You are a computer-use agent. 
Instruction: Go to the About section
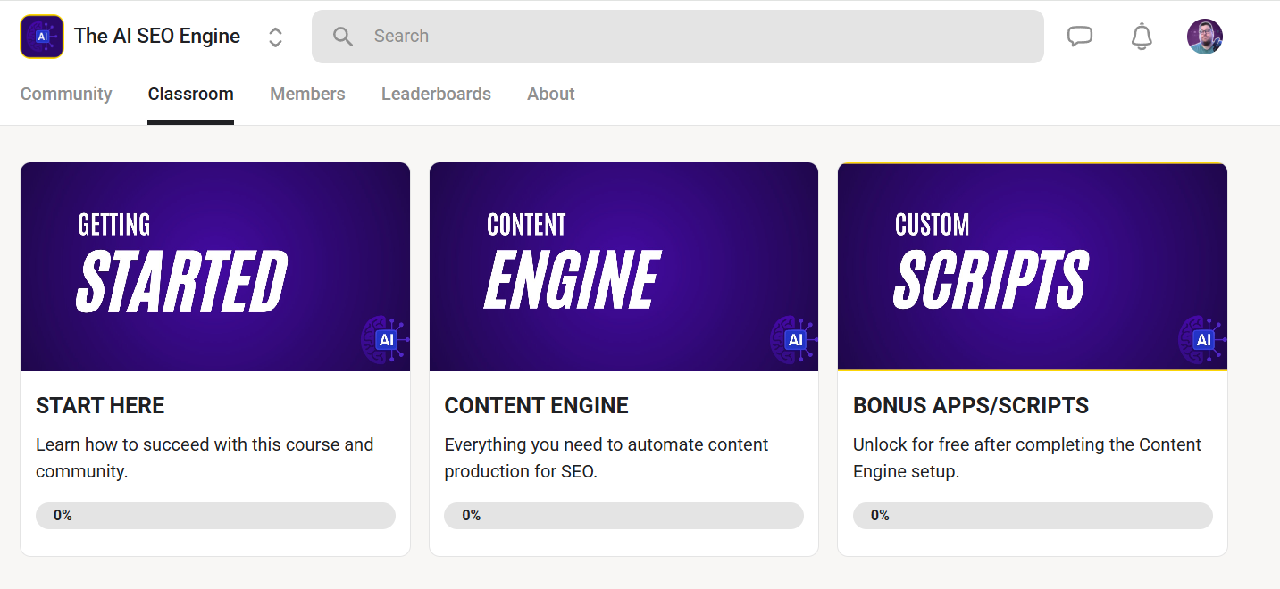click(x=550, y=93)
